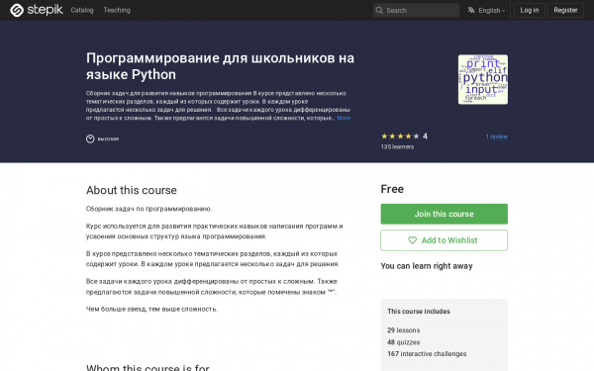Screen dimensions: 594x371
Task: Click the search magnifier icon
Action: 379,10
